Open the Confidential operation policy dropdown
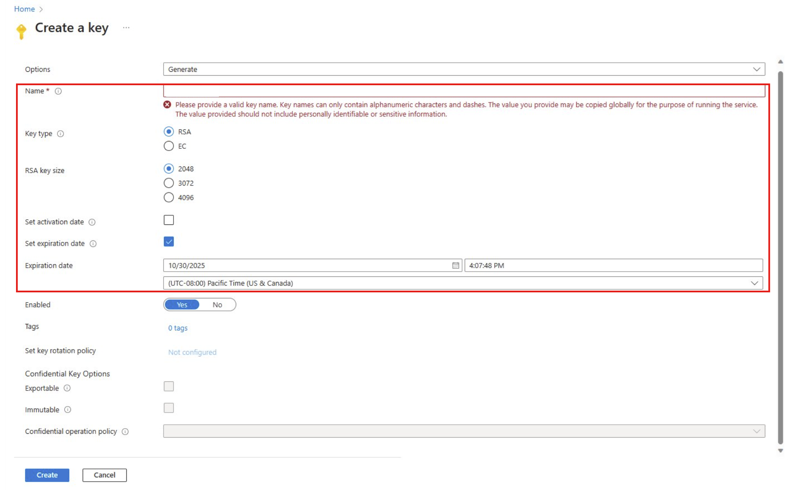 (463, 431)
